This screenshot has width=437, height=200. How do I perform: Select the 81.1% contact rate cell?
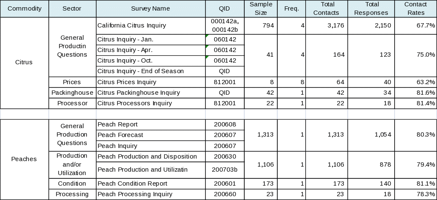415,184
